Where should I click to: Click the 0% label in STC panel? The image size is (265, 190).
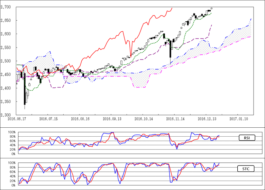pyautogui.click(x=12, y=185)
